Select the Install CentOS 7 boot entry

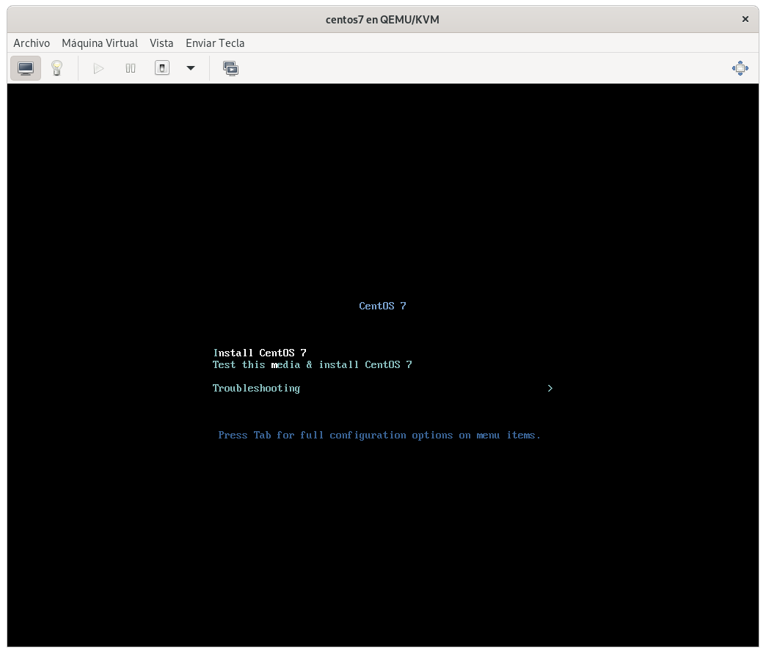coord(260,353)
